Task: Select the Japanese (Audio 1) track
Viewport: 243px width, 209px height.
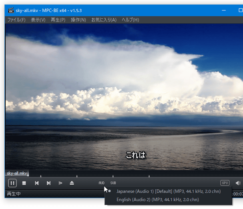Action: tap(168, 191)
